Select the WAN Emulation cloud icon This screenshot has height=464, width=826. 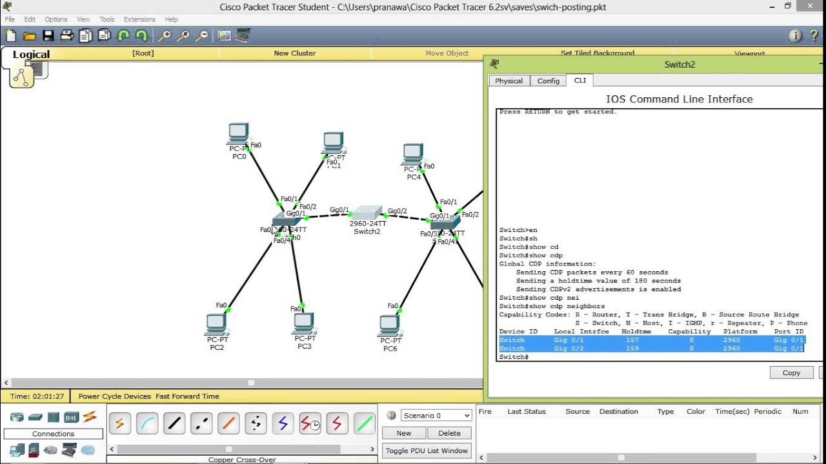click(50, 450)
